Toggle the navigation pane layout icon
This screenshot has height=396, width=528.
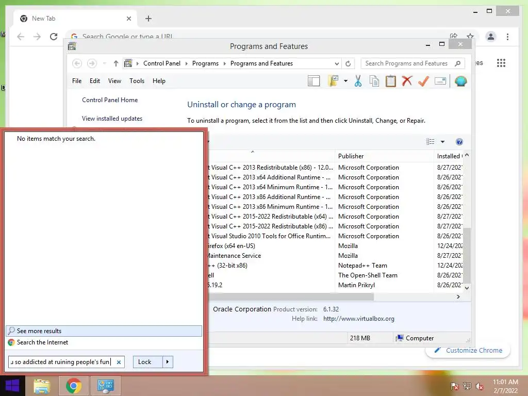coord(313,81)
